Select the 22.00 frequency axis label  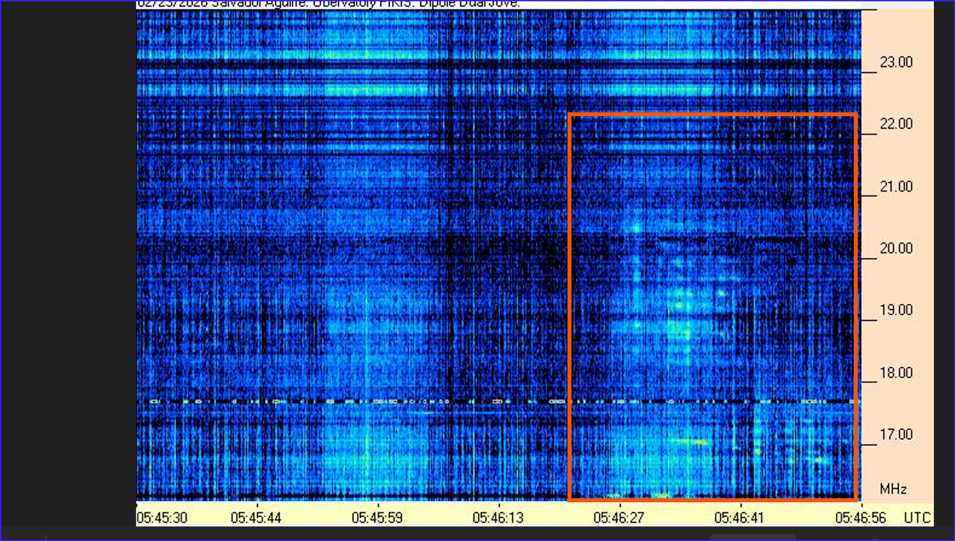click(x=897, y=124)
